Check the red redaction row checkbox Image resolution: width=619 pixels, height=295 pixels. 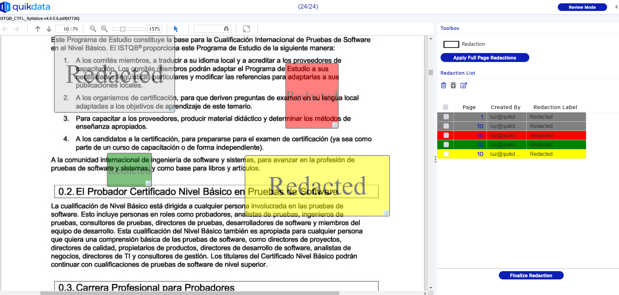[446, 135]
